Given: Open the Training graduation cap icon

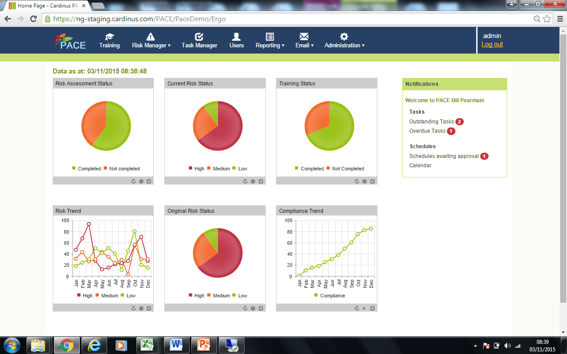Looking at the screenshot, I should tap(109, 37).
